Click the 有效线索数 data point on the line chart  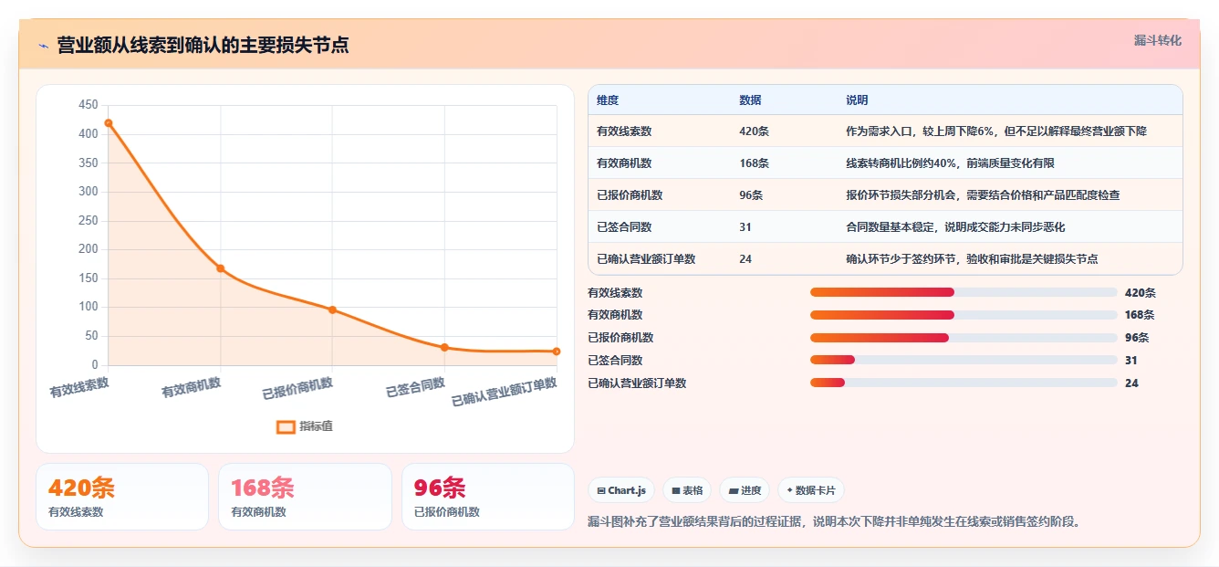(109, 123)
